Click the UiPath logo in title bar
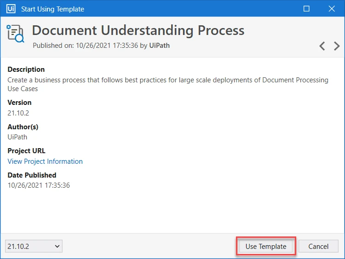 click(11, 9)
